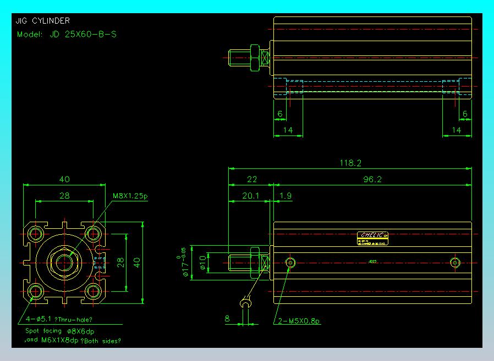Viewport: 494px width, 361px height.
Task: Select the hexagonal rod nut in the front view
Action: pyautogui.click(x=64, y=262)
